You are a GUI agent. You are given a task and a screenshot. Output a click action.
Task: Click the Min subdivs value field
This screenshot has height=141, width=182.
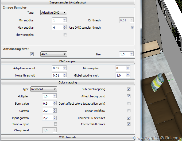tap(57, 20)
